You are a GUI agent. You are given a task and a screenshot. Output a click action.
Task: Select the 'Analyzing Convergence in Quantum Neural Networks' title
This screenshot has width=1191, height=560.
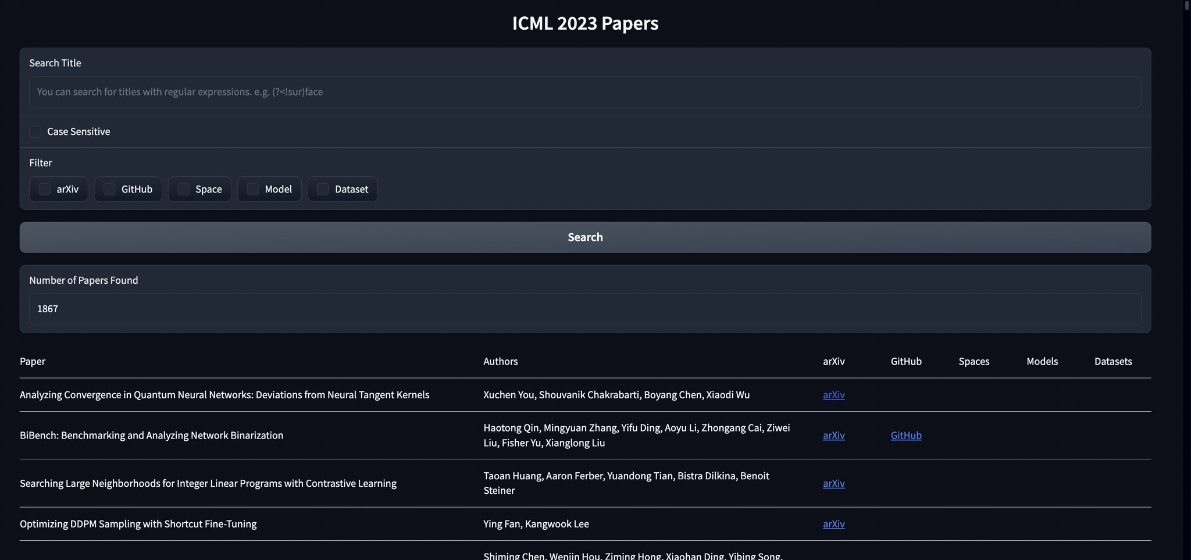point(224,395)
